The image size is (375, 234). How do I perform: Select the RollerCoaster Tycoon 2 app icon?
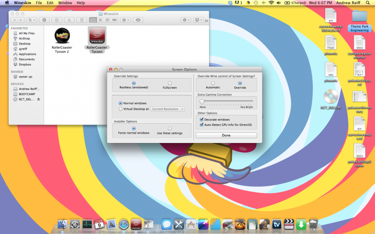(x=62, y=36)
